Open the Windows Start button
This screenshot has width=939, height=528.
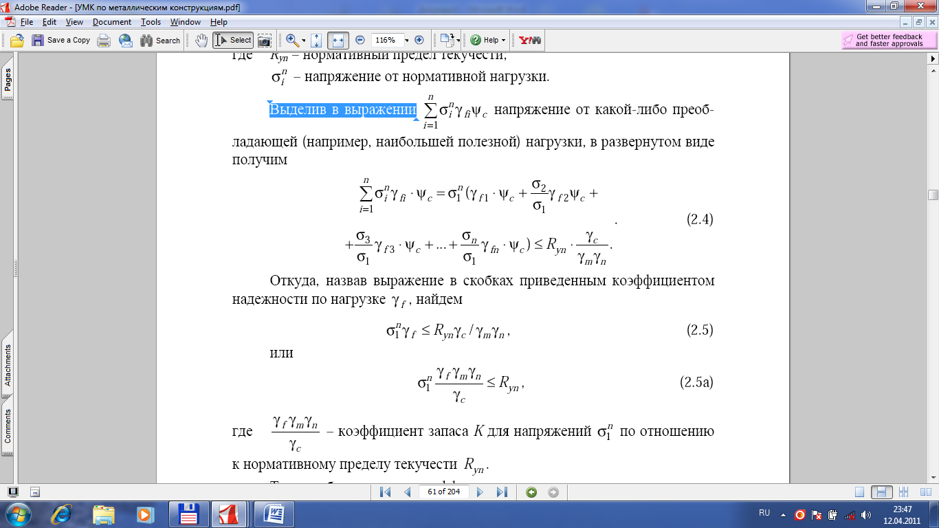pos(17,514)
